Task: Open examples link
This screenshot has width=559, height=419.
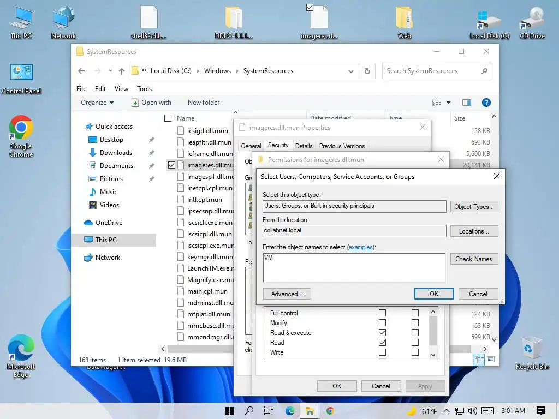Action: pyautogui.click(x=360, y=247)
